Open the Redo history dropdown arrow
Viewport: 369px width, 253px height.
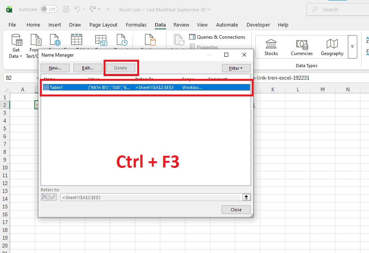(x=99, y=9)
